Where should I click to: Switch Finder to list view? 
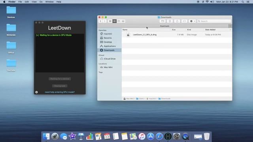tap(114, 21)
